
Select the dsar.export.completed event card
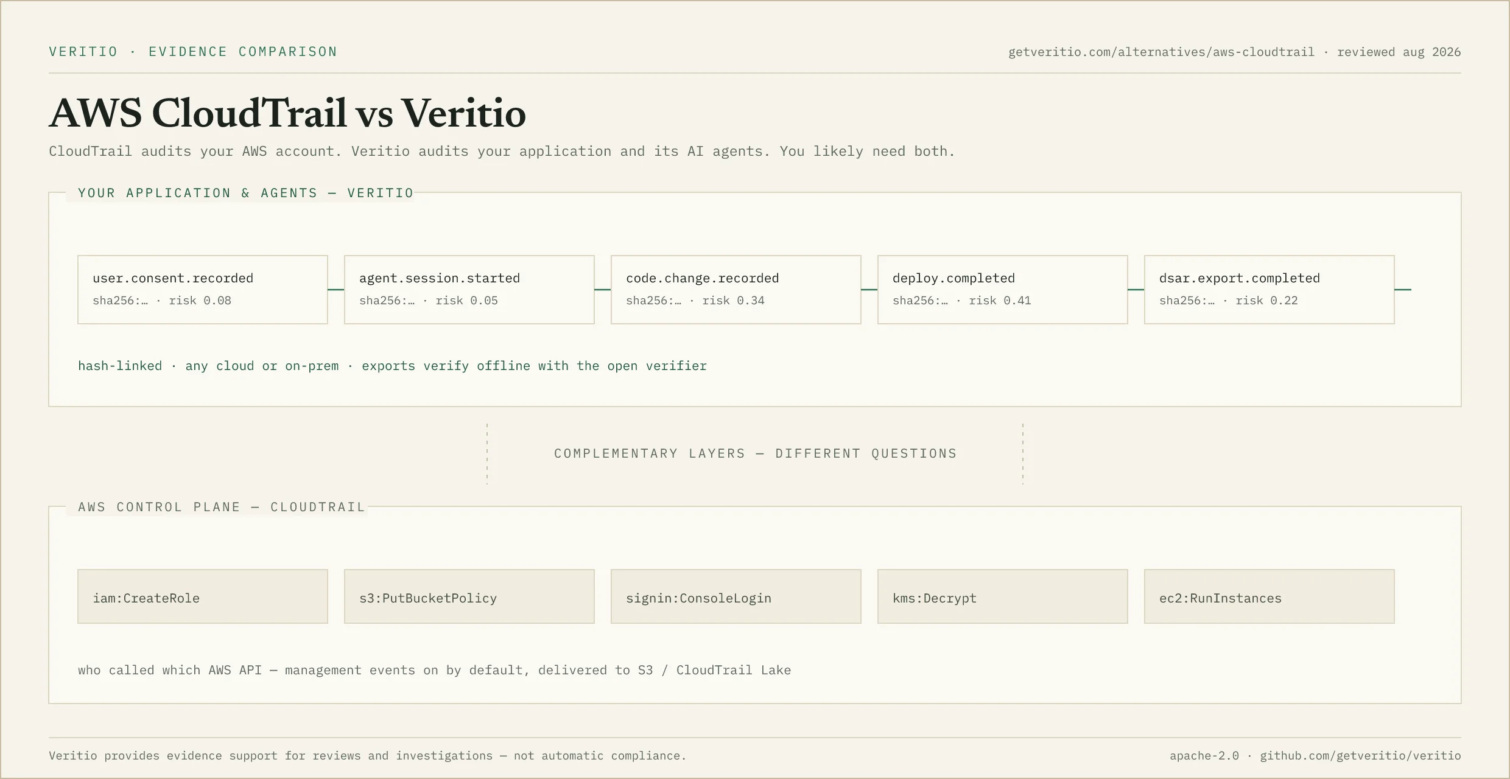tap(1269, 290)
